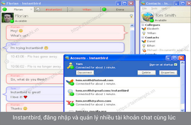Viewport: 191px width, 125px height.
Task: Click the Google Talk icon for the gmail account
Action: [70, 92]
